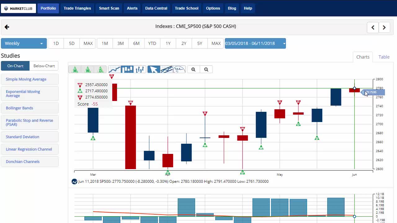Add Simple Moving Average study
397x223 pixels.
click(x=30, y=79)
